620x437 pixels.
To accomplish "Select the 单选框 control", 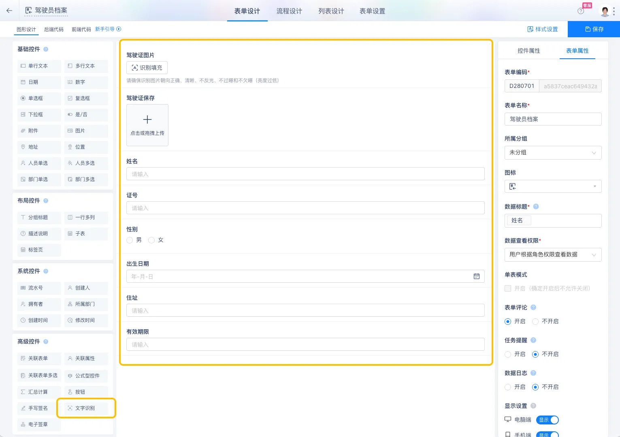I will pyautogui.click(x=39, y=98).
